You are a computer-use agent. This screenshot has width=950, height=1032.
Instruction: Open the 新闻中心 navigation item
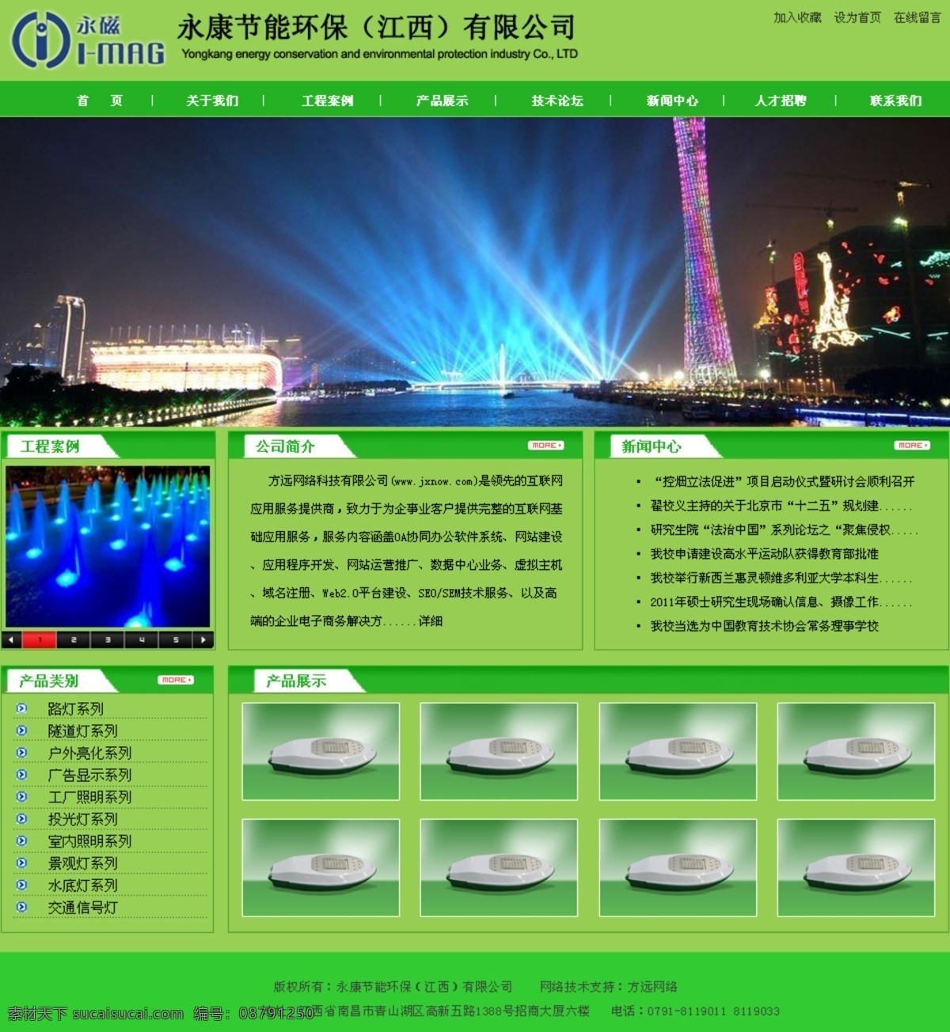point(672,101)
